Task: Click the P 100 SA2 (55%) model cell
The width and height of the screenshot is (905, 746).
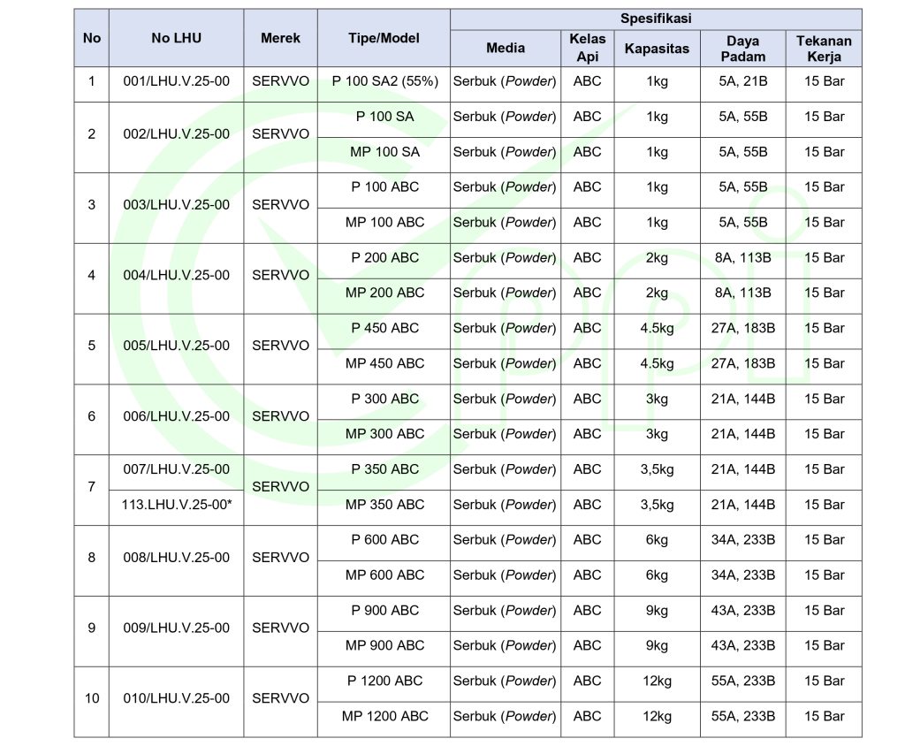Action: click(384, 81)
